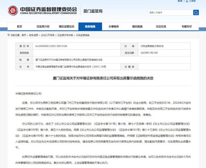Open the 互动交流 navigation tab

tap(161, 27)
